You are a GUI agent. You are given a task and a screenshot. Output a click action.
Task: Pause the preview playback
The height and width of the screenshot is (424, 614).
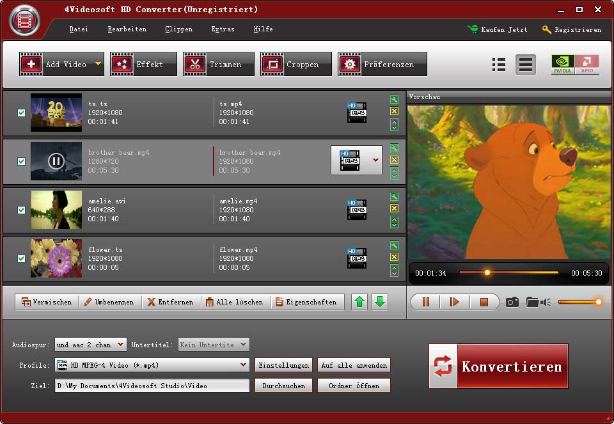click(426, 302)
